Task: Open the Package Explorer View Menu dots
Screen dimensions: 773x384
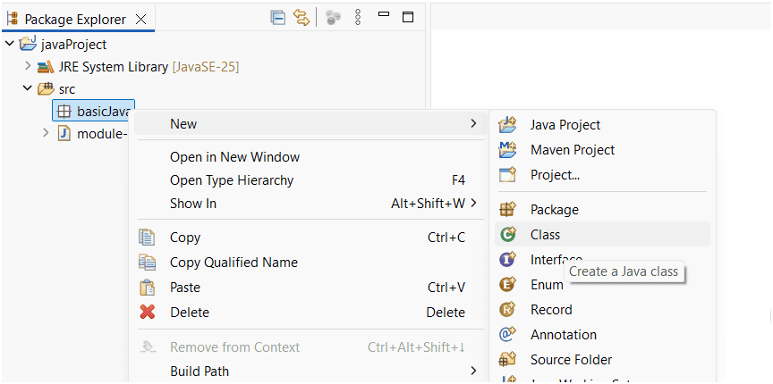Action: 359,18
